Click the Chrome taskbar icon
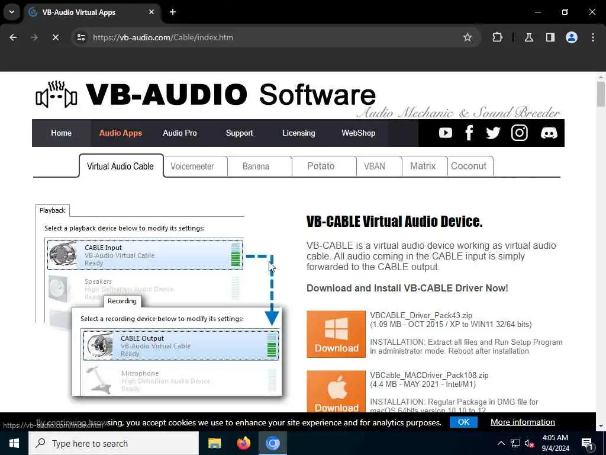The width and height of the screenshot is (606, 455). click(272, 443)
